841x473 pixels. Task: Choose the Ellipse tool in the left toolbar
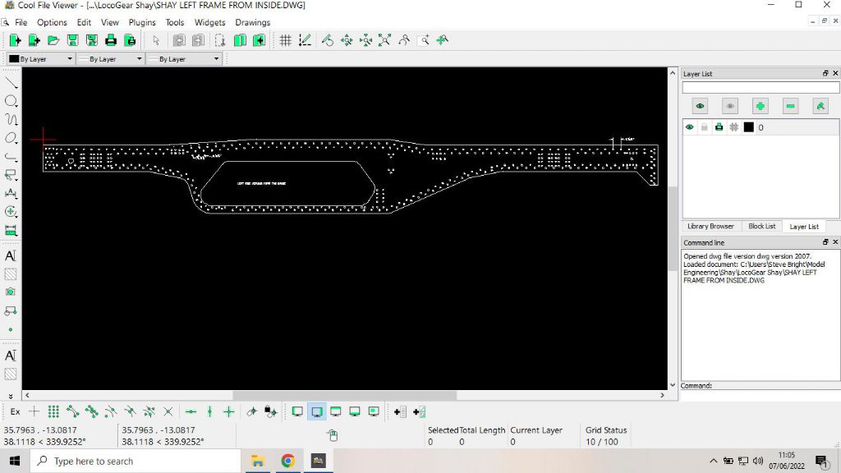tap(11, 138)
